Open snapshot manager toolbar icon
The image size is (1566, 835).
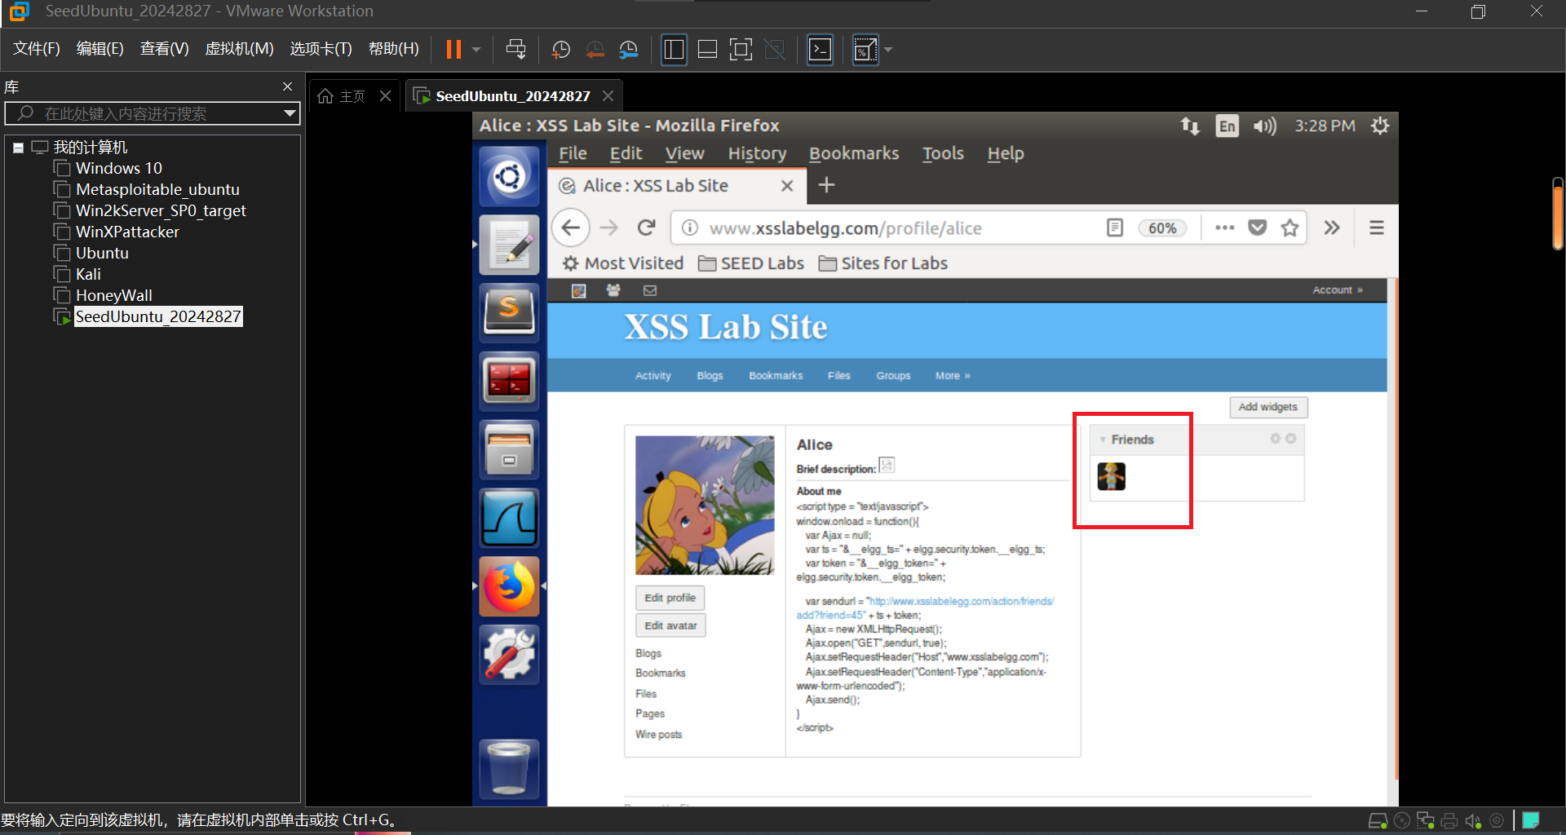pos(629,50)
